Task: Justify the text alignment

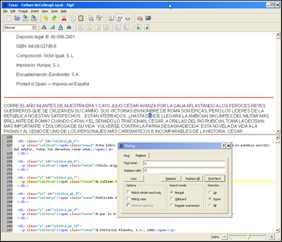Action: [106, 28]
